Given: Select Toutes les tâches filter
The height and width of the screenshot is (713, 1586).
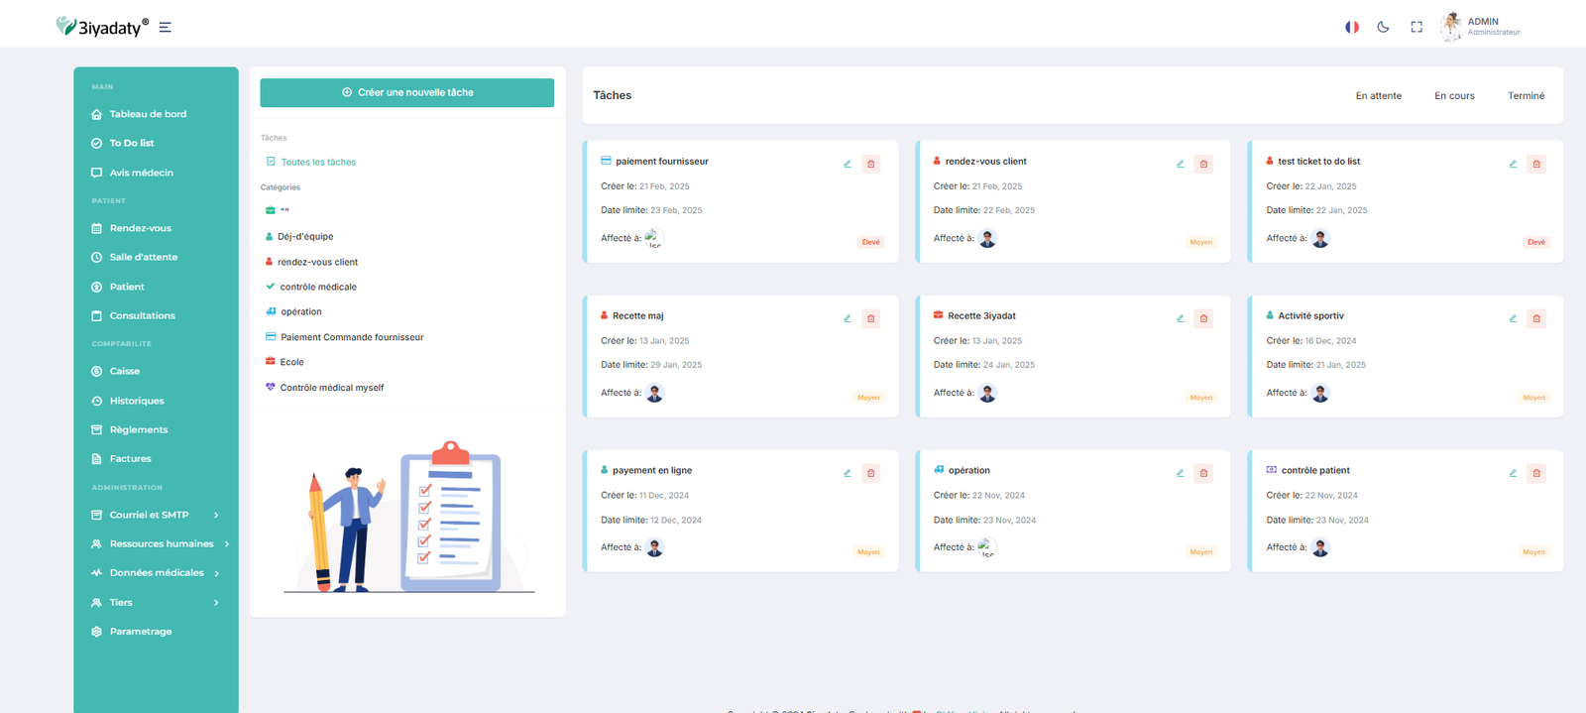Looking at the screenshot, I should 317,162.
